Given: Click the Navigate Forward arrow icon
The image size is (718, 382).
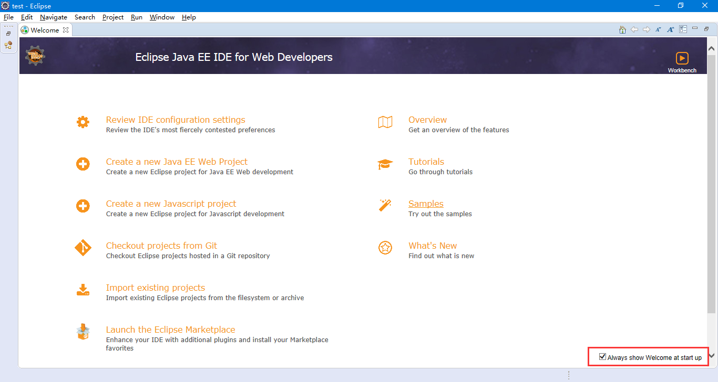Looking at the screenshot, I should (x=647, y=30).
